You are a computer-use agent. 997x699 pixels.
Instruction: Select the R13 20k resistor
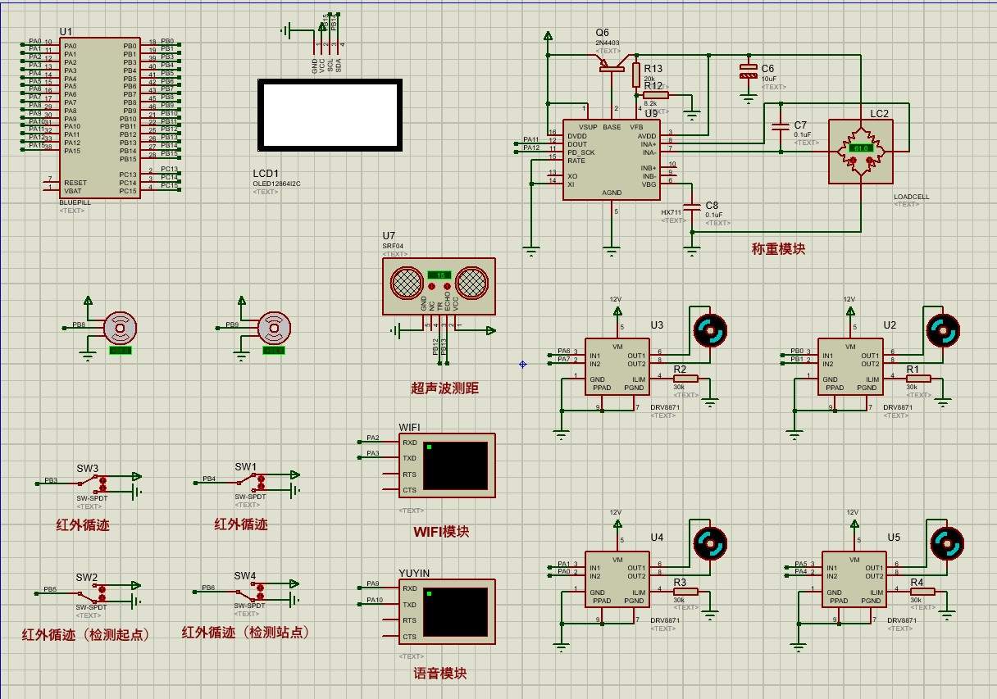[635, 75]
